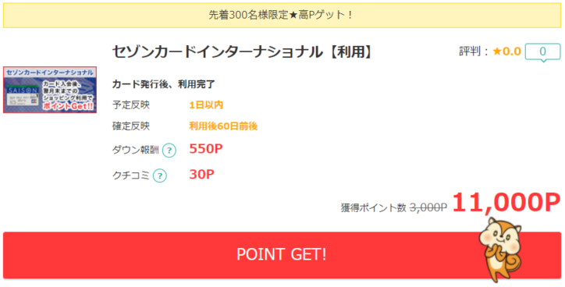Image resolution: width=565 pixels, height=287 pixels.
Task: Click the 11,000P point amount
Action: coord(506,202)
